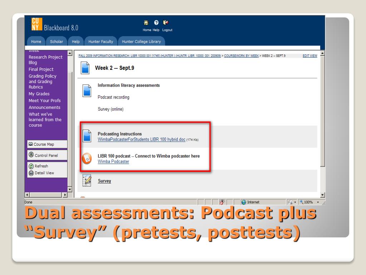The width and height of the screenshot is (366, 275).
Task: Click the Week 2 -- Sept.9 heading
Action: [x=115, y=68]
